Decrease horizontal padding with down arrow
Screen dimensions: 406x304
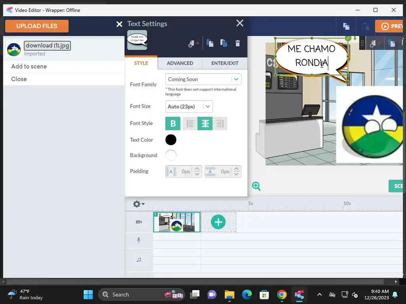point(197,174)
